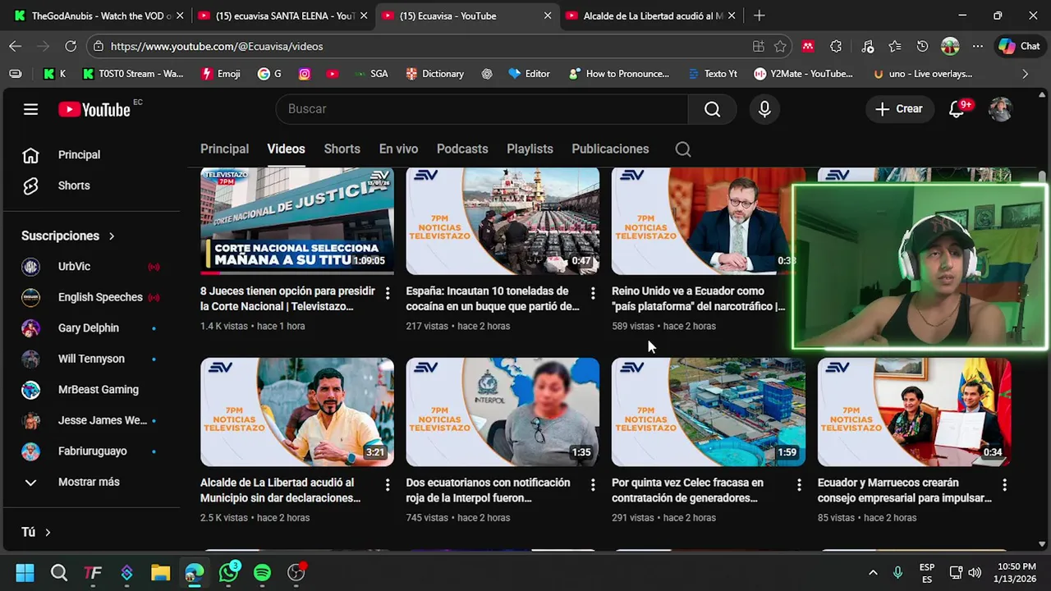Screen dimensions: 1051x591
Task: Add this page to favorites star
Action: 780,47
